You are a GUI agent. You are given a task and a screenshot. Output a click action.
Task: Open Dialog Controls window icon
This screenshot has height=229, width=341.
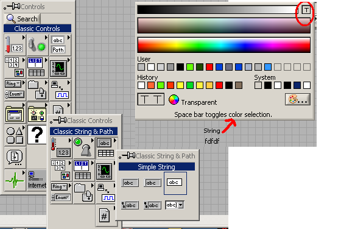(x=15, y=113)
